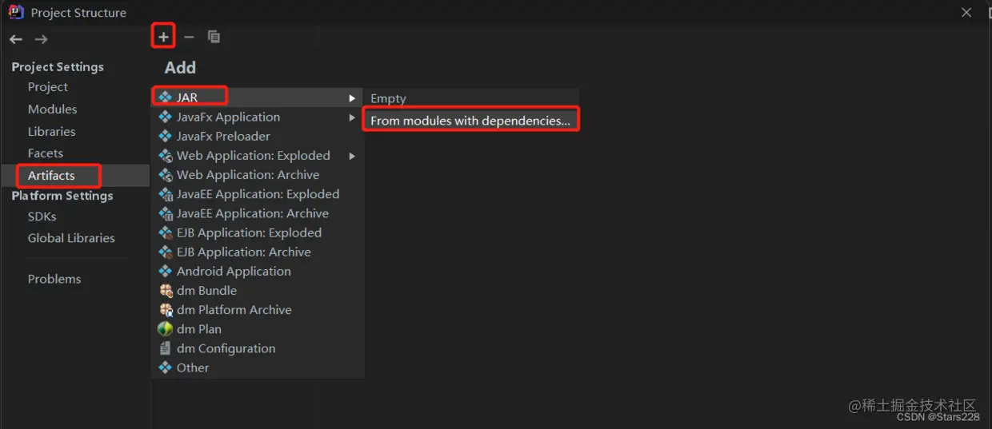Image resolution: width=992 pixels, height=429 pixels.
Task: Open the Artifacts settings section
Action: click(x=51, y=176)
